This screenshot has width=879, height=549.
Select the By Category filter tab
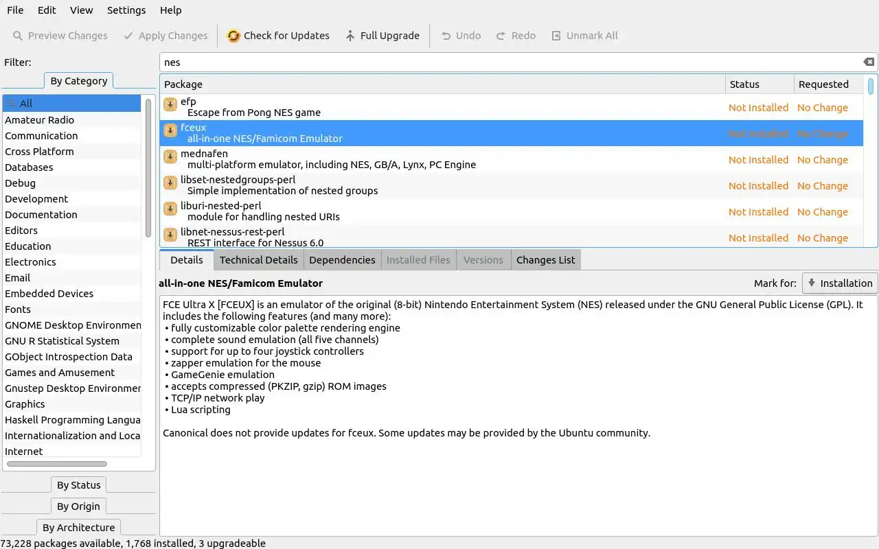79,81
